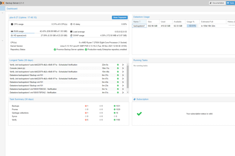The width and height of the screenshot is (235, 156).
Task: Open the Dashboard tab
Action: tap(12, 9)
